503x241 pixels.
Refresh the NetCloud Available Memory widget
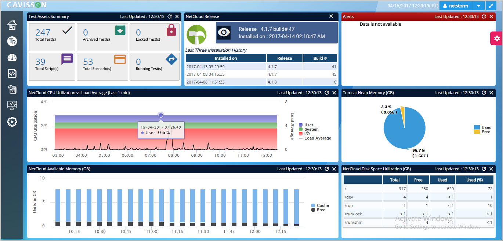click(x=327, y=169)
